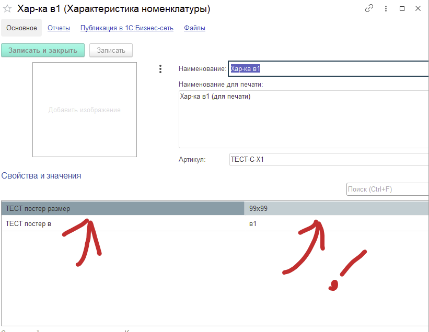429x332 pixels.
Task: Focus the Наименование input field
Action: [x=328, y=69]
